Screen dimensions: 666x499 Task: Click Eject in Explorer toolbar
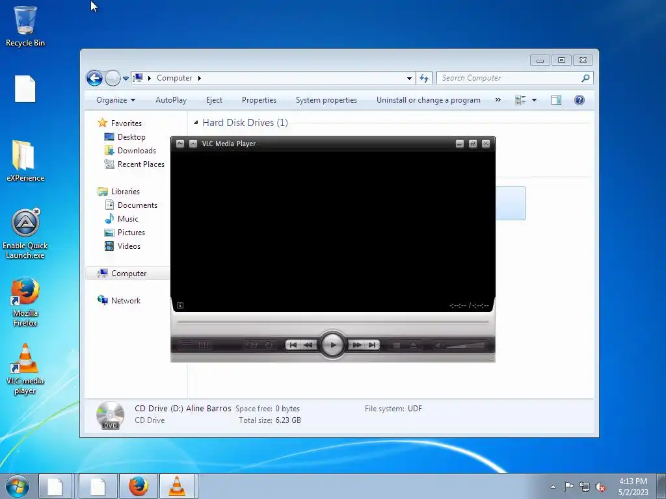pyautogui.click(x=214, y=100)
